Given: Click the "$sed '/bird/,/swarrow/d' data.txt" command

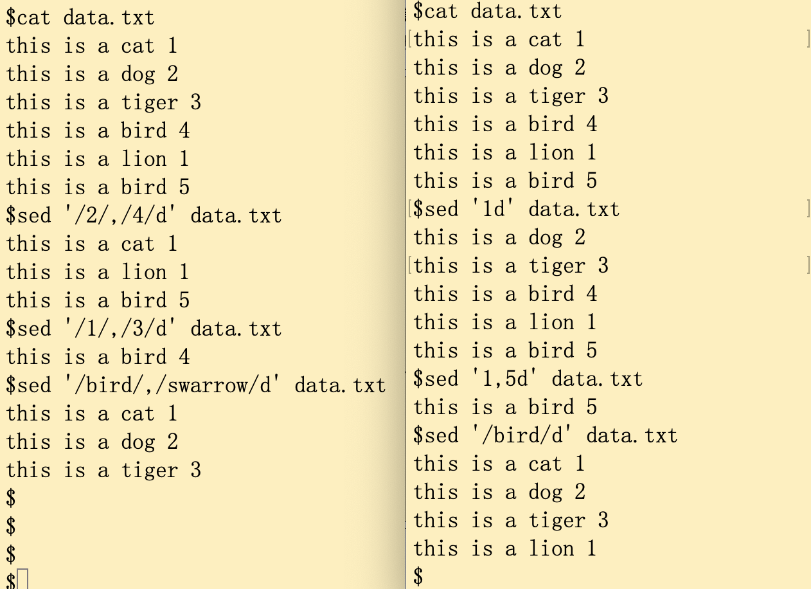Looking at the screenshot, I should (195, 385).
